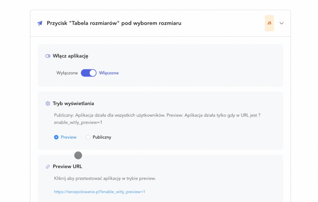Click the link icon in the Preview URL section
318x202 pixels.
48,166
